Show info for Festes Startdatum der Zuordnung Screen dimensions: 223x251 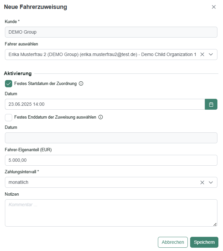tap(81, 84)
